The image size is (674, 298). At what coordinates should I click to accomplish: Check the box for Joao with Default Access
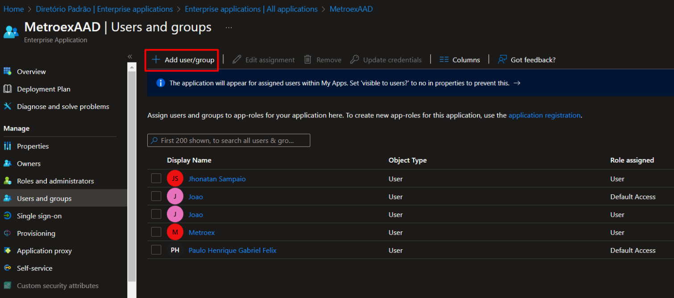[x=156, y=197]
